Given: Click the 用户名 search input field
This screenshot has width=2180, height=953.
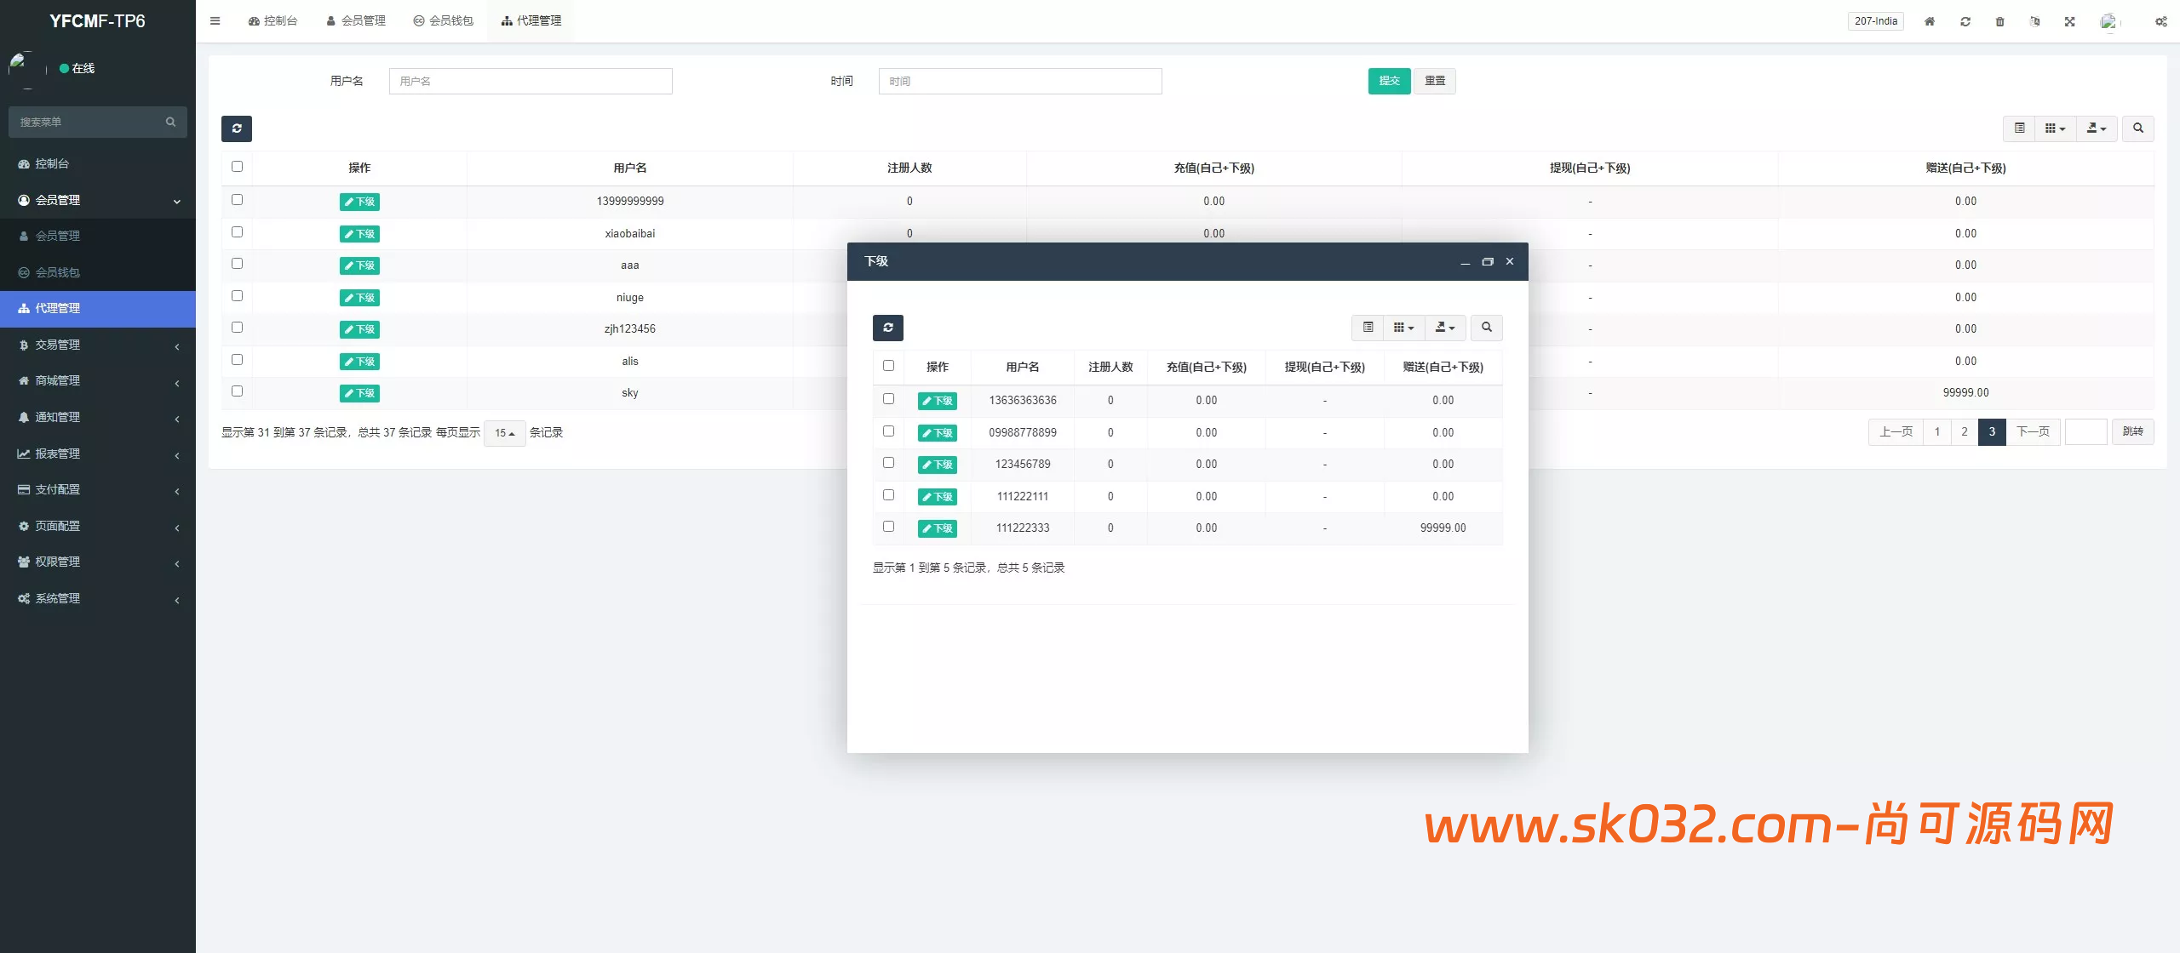Looking at the screenshot, I should (x=531, y=81).
